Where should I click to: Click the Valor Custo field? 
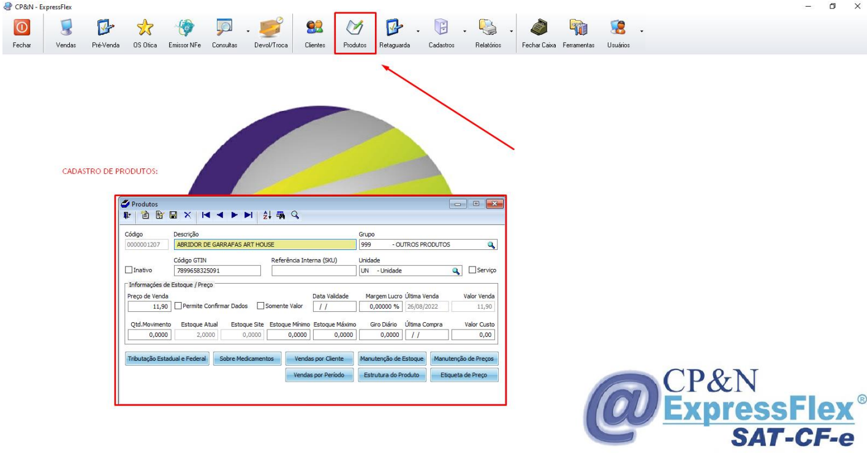coord(473,335)
